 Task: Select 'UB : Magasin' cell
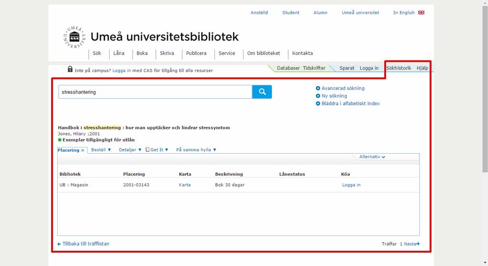74,185
